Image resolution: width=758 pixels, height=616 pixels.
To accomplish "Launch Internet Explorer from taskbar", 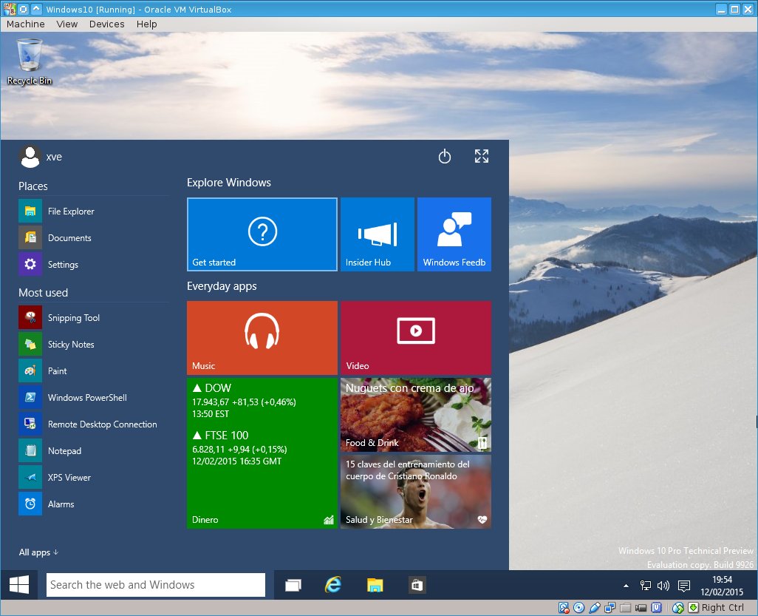I will tap(333, 585).
